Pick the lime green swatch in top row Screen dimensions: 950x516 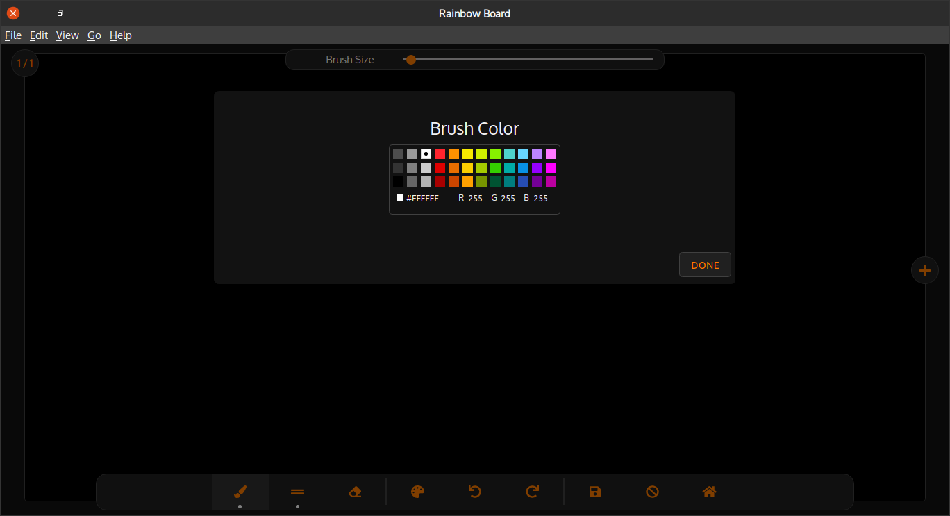(x=495, y=154)
